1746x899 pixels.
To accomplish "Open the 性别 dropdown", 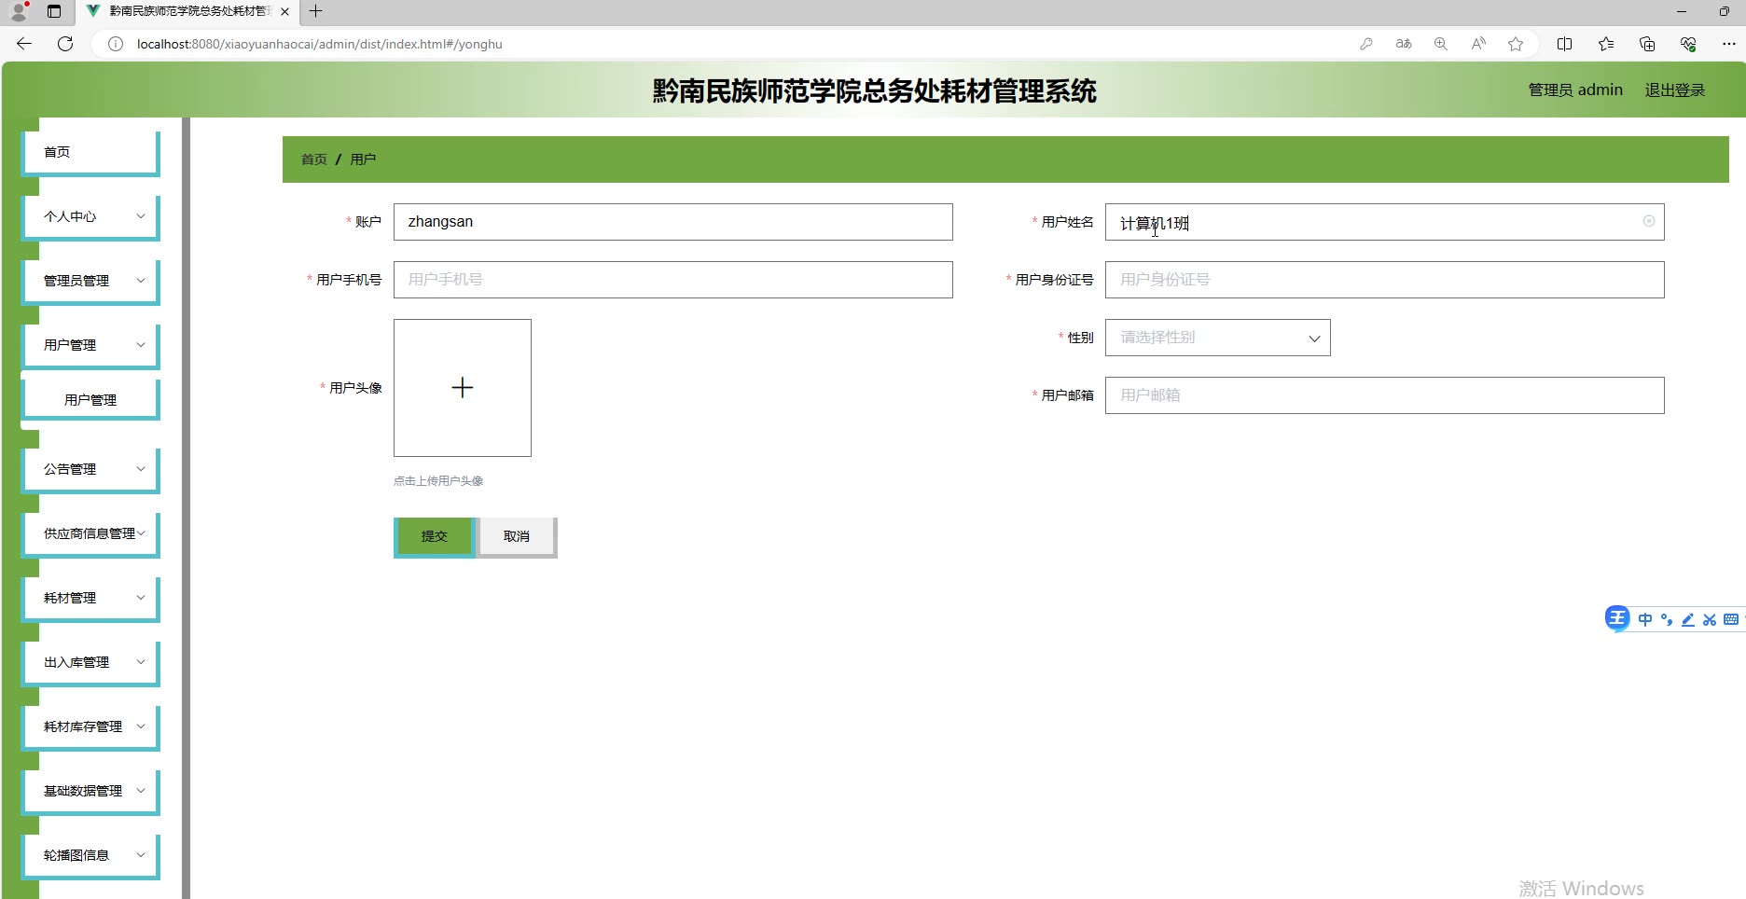I will [x=1218, y=338].
